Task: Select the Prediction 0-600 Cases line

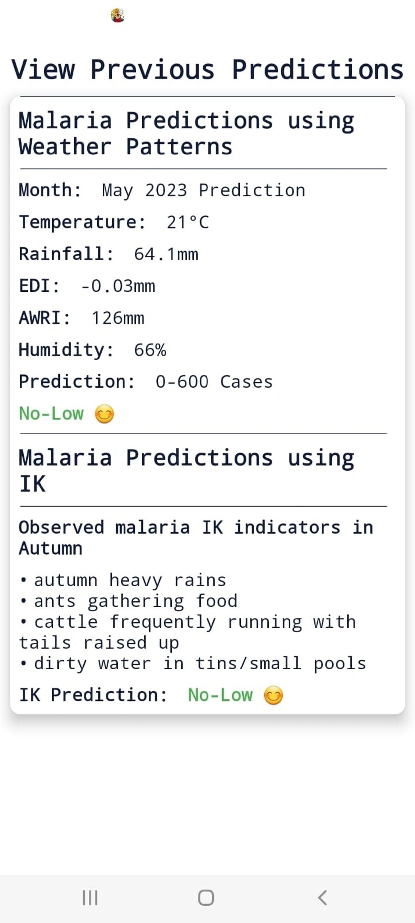Action: tap(145, 382)
